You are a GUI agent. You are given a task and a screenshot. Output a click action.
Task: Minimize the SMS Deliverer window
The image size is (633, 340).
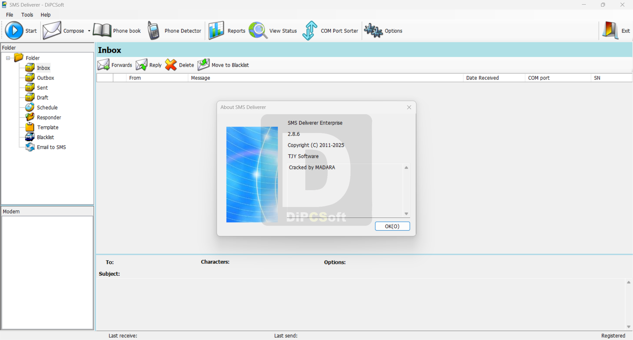pos(584,5)
